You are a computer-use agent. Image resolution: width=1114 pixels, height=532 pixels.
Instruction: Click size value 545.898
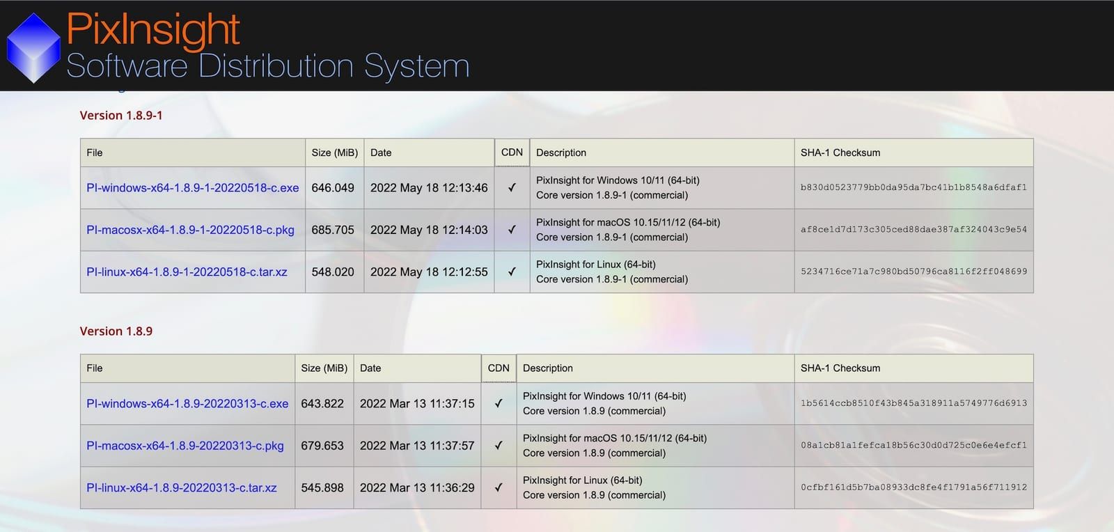point(322,488)
